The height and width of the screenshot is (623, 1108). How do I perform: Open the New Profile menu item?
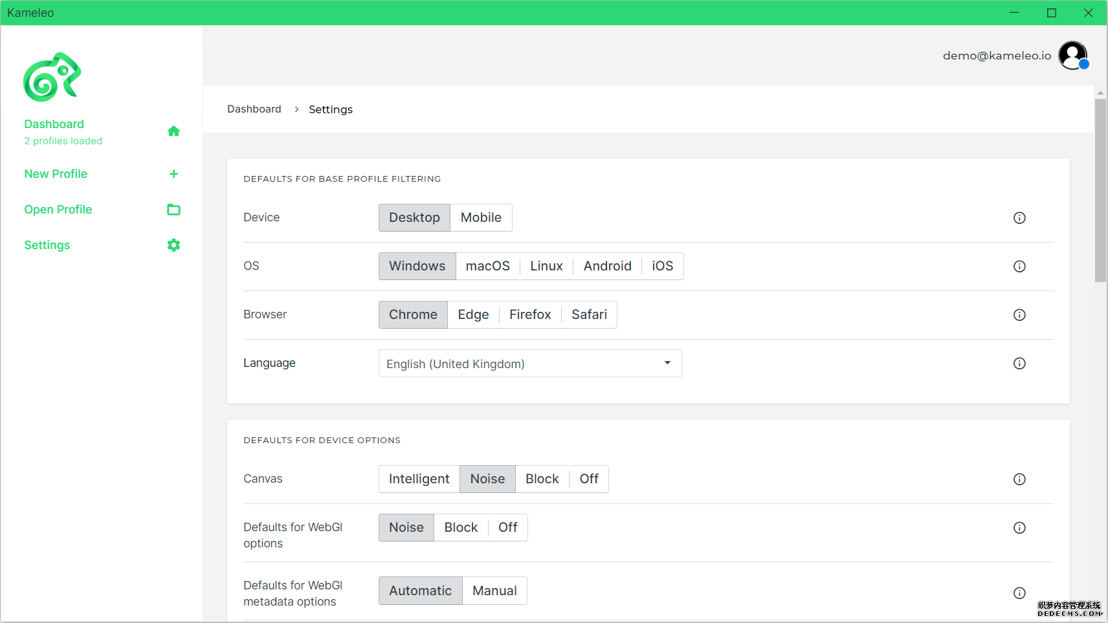[56, 174]
